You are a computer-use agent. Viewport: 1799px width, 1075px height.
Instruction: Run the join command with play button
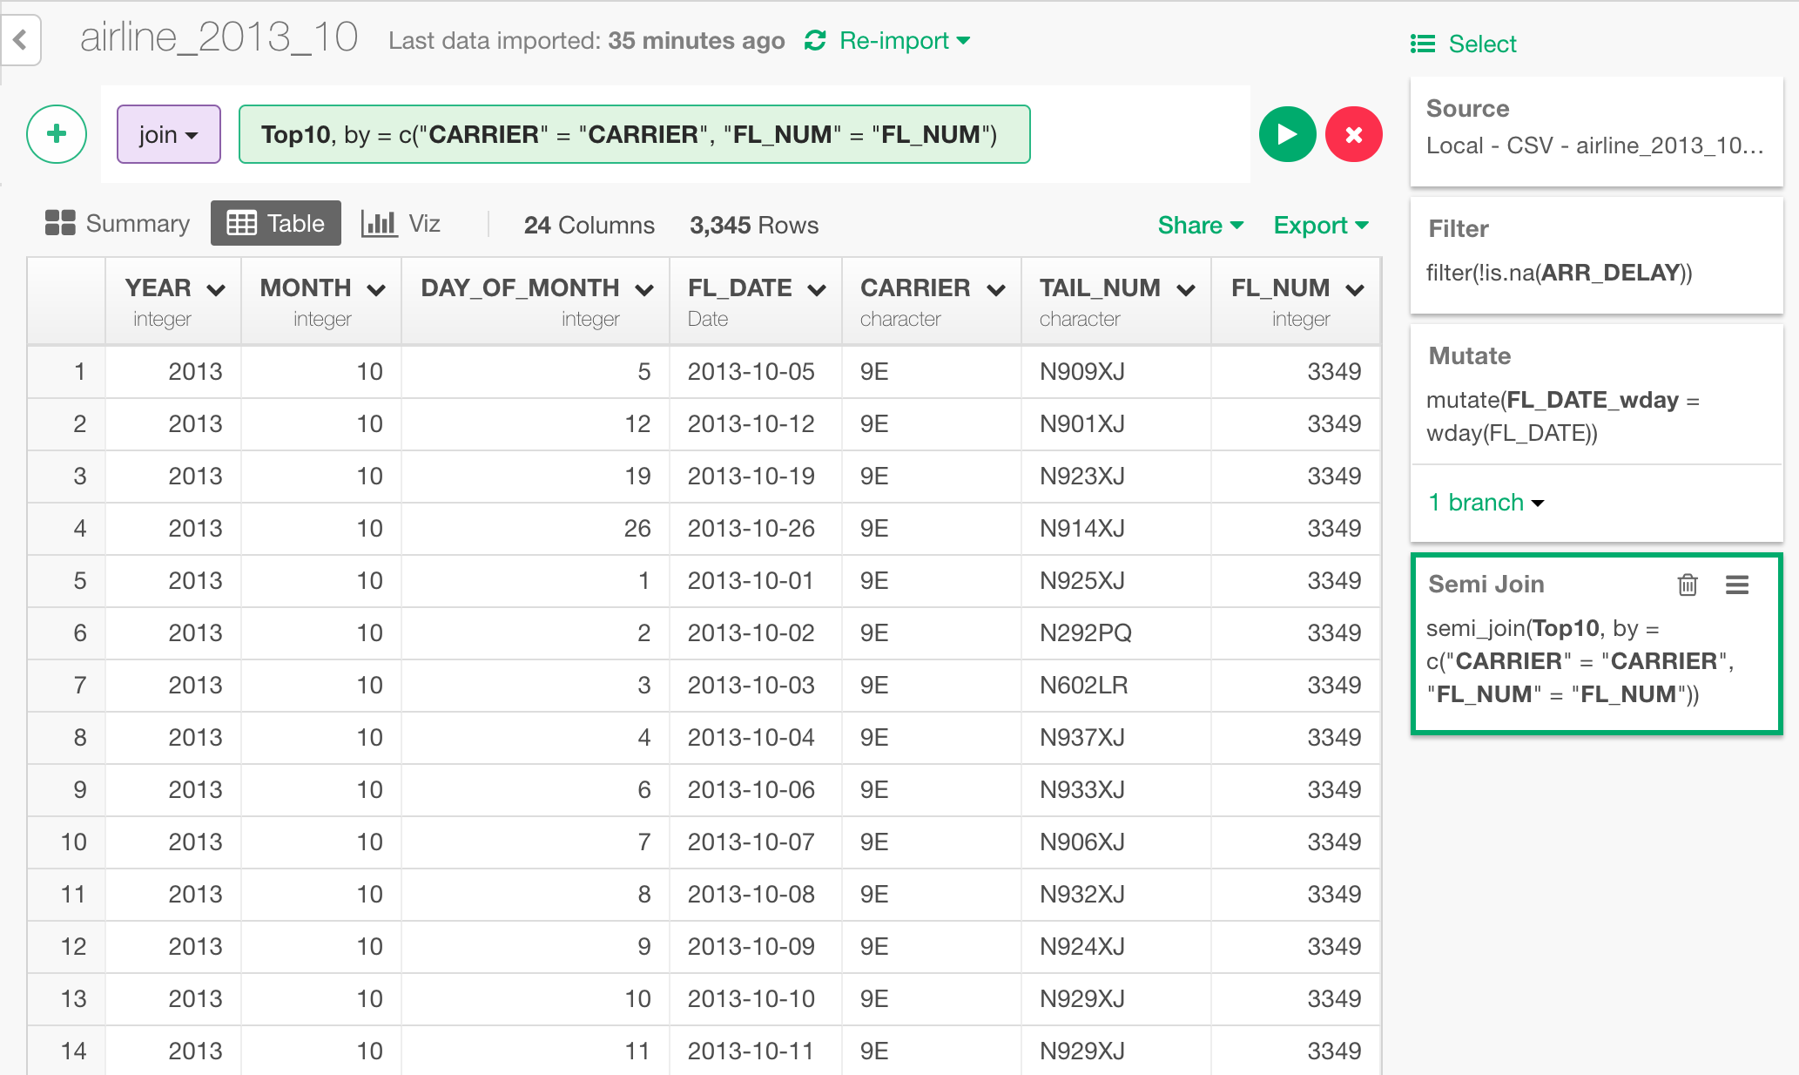1287,134
